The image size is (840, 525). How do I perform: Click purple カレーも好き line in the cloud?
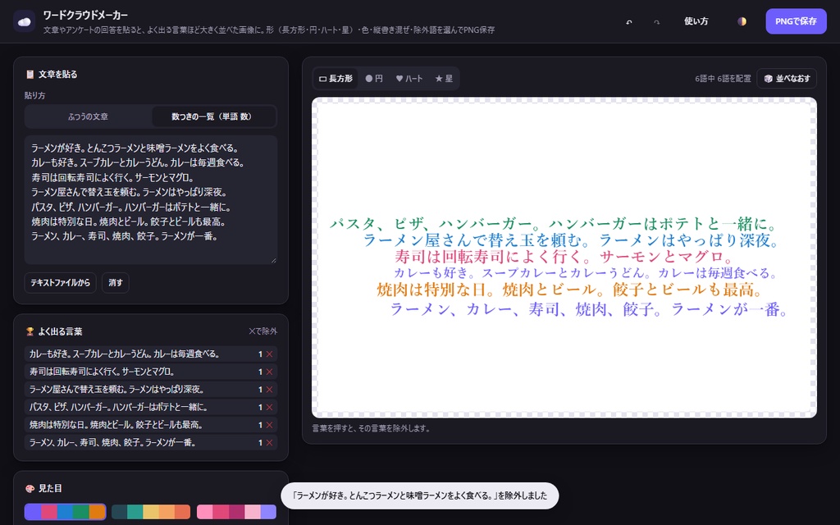pyautogui.click(x=586, y=273)
